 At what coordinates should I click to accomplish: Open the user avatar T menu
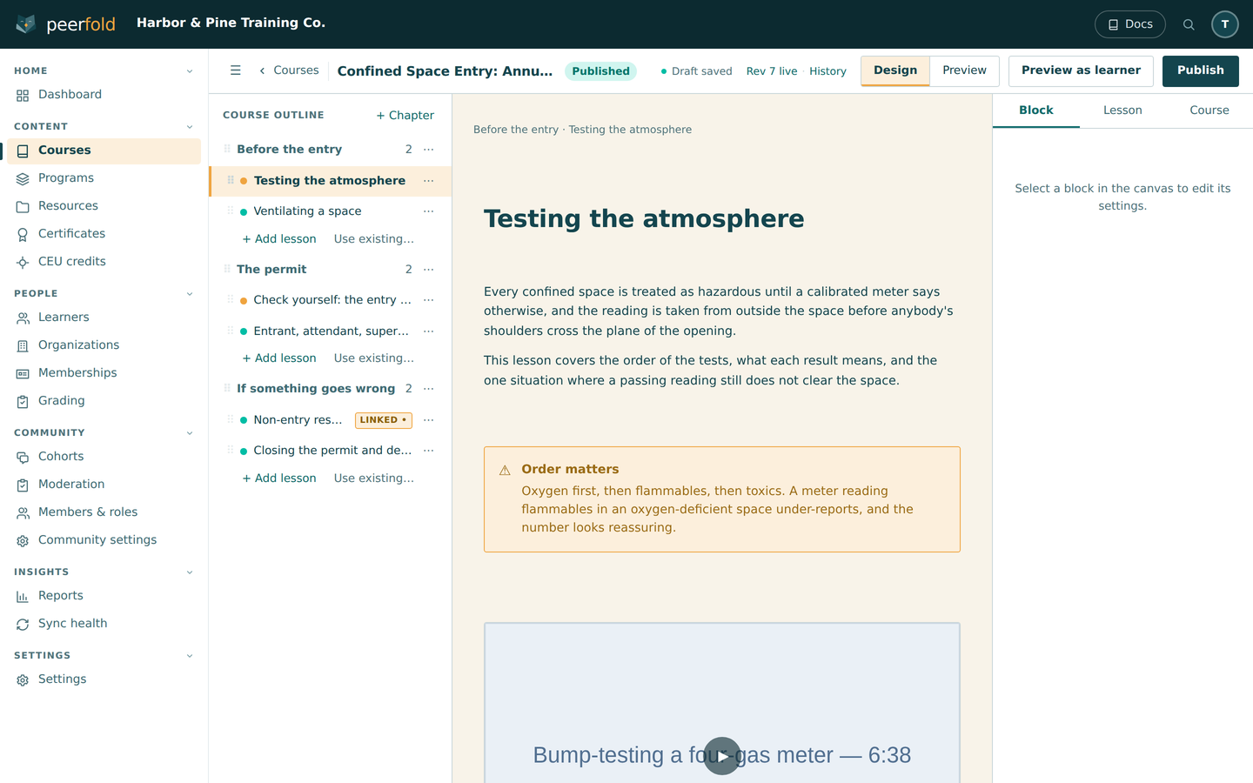(1225, 24)
